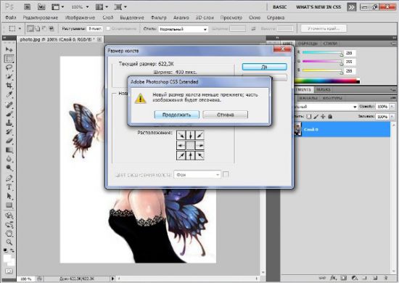Select the Brush tool
The height and width of the screenshot is (283, 399).
point(9,114)
